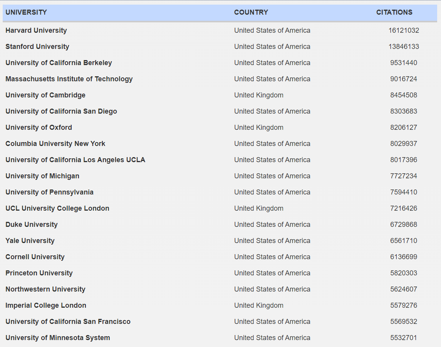Select University of Cambridge row name
Image resolution: width=441 pixels, height=347 pixels.
45,95
